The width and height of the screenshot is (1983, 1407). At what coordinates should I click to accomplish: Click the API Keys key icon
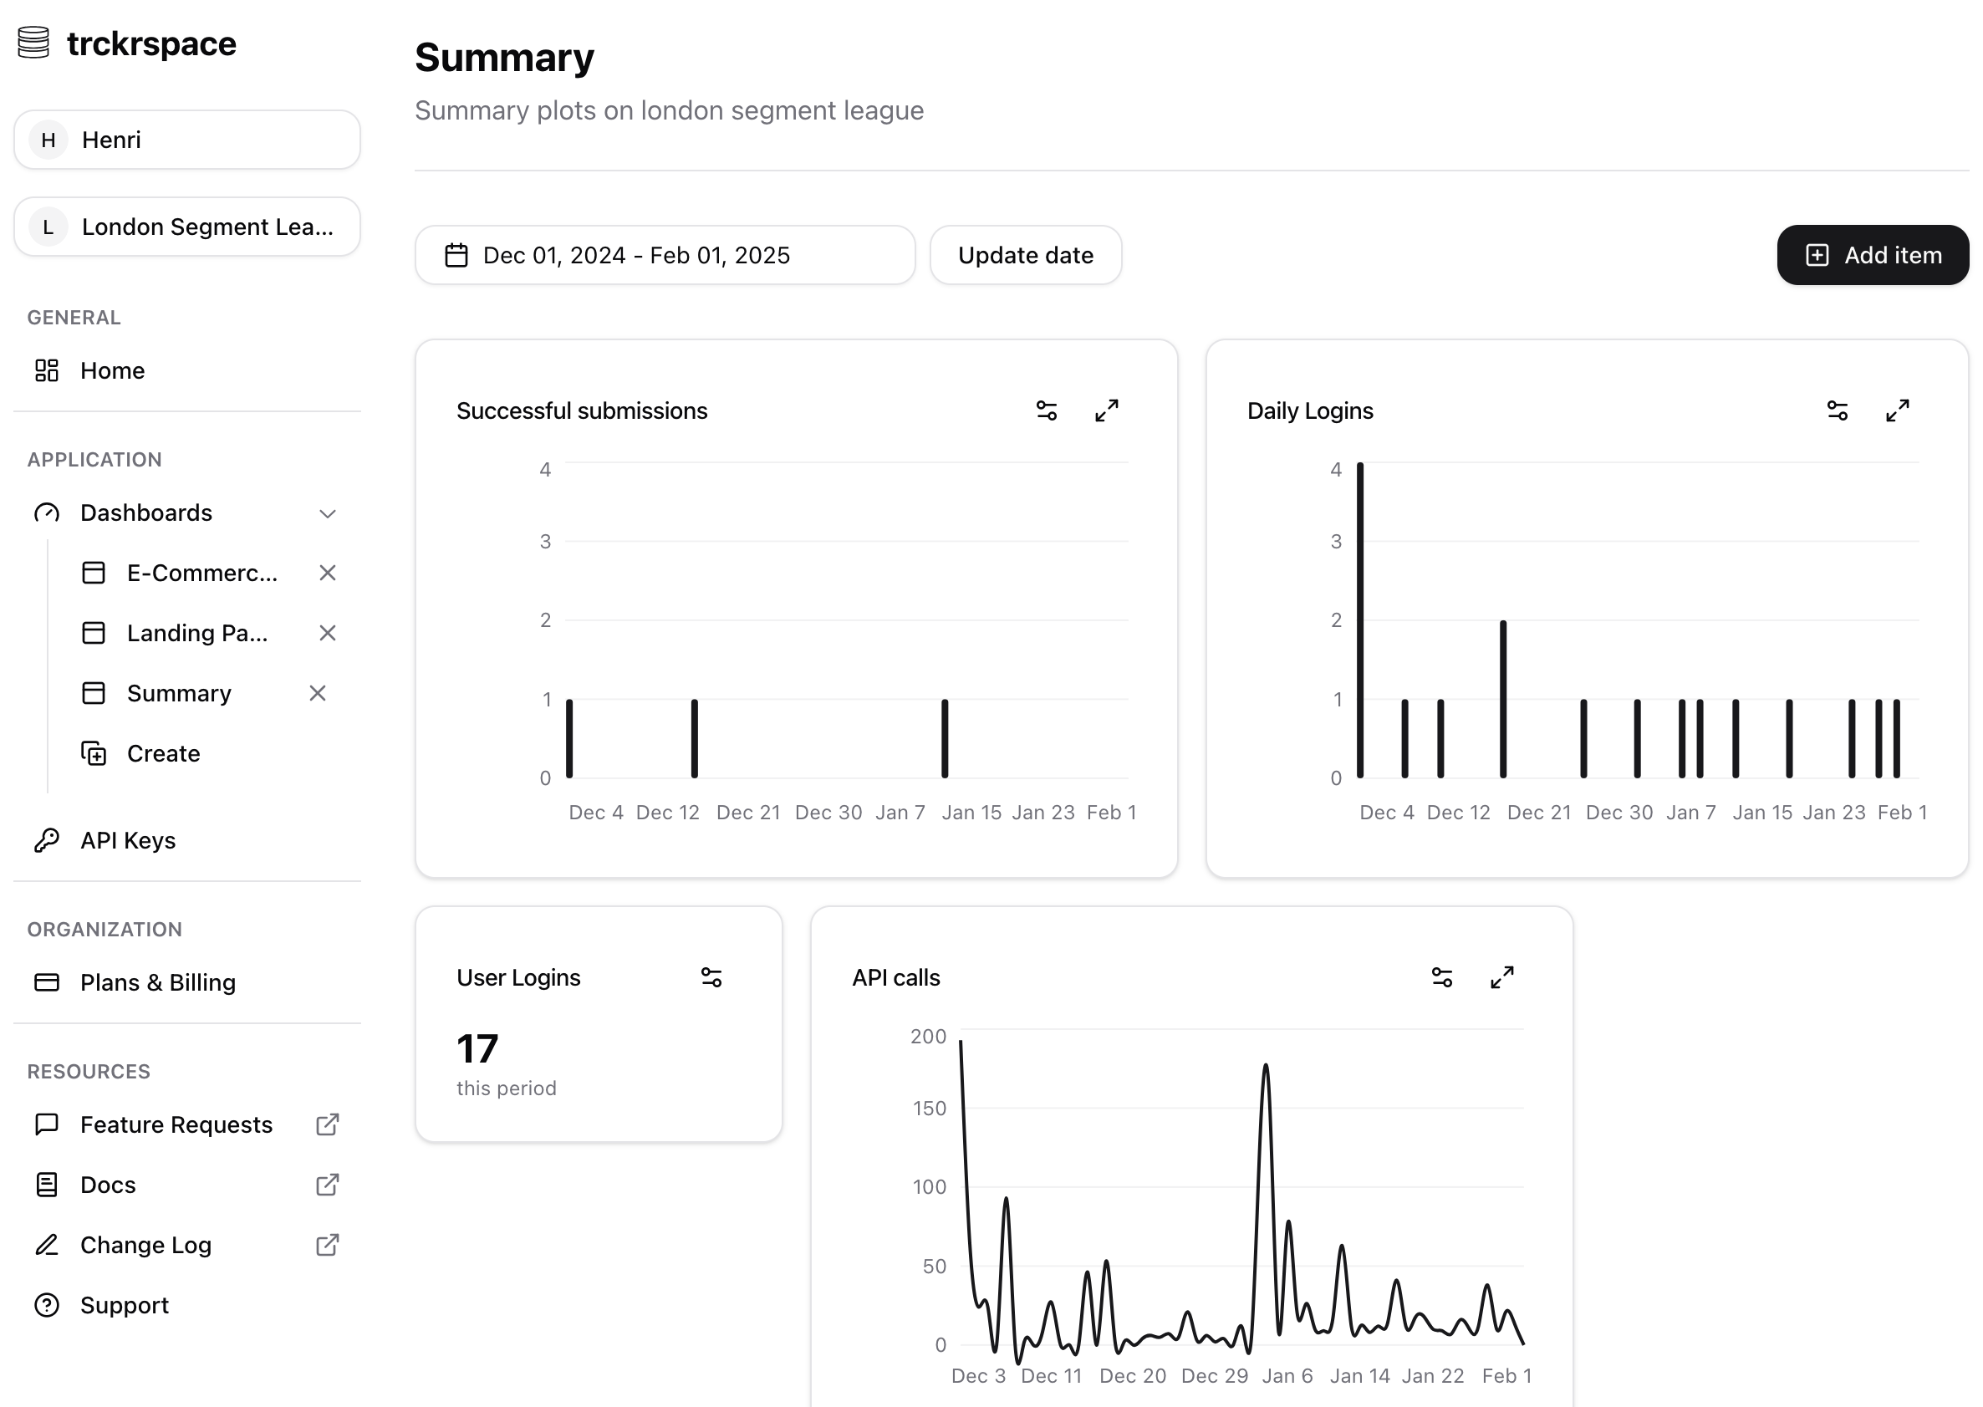tap(47, 840)
